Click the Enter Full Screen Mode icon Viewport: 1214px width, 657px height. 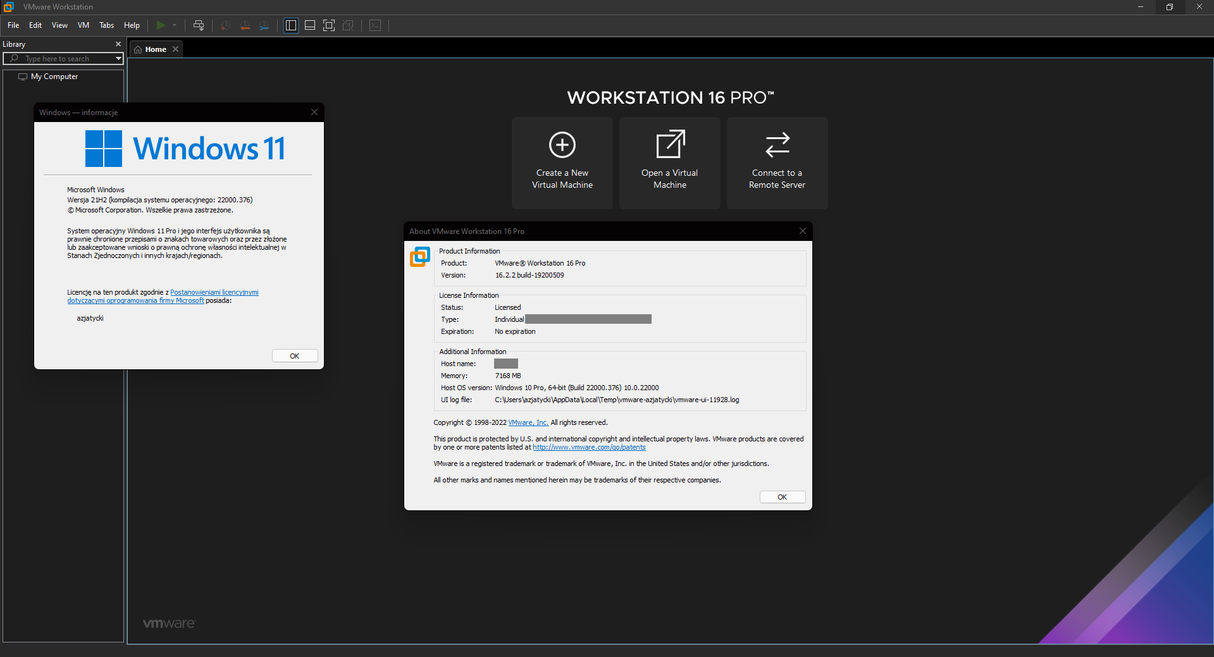[x=329, y=25]
